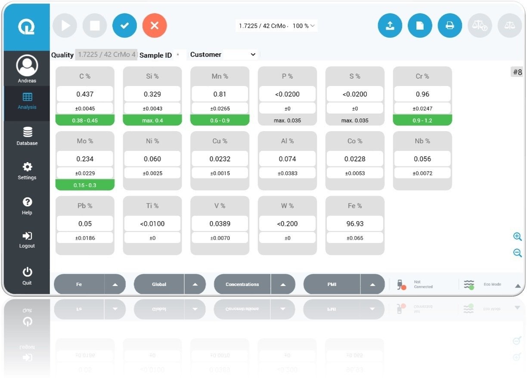Expand the Global selector arrow
This screenshot has height=378, width=527.
pyautogui.click(x=195, y=284)
